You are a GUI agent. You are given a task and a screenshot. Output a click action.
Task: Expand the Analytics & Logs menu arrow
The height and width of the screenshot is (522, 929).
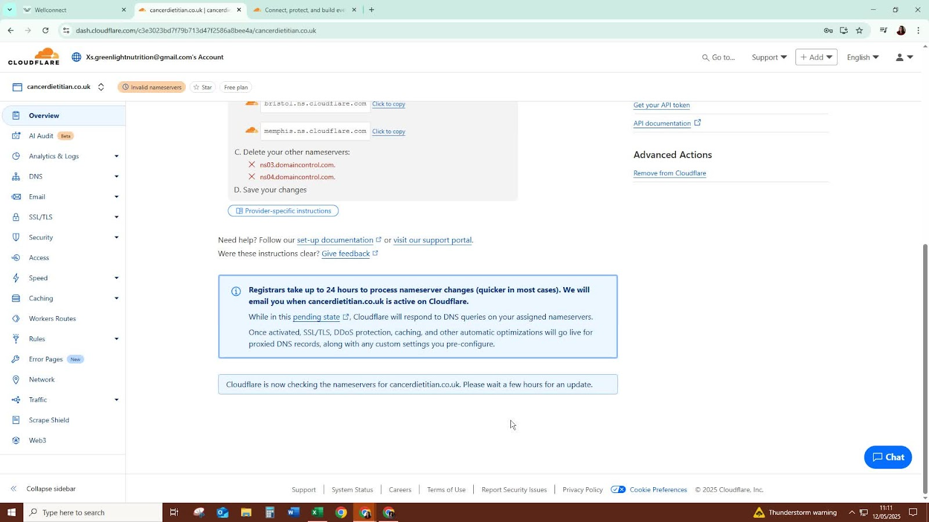(117, 156)
